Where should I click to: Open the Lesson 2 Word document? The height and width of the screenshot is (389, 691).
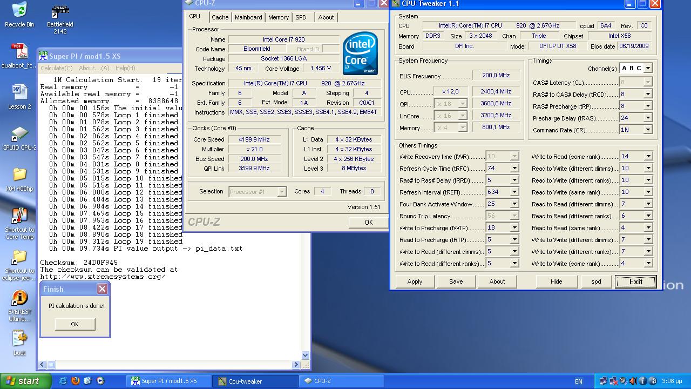[19, 97]
